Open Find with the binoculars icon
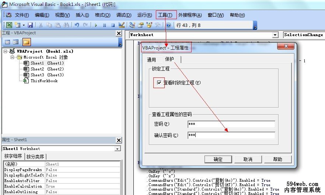Screen dimensions: 325x195 tap(66, 25)
